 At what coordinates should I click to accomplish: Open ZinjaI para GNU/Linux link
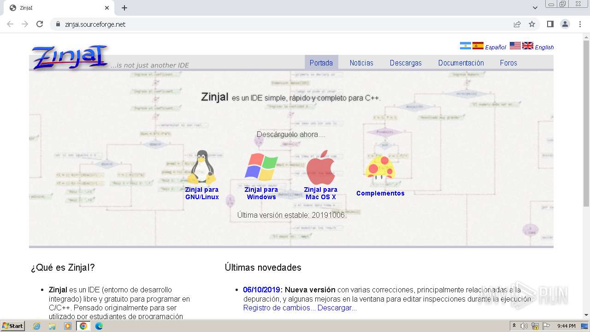[x=202, y=193]
